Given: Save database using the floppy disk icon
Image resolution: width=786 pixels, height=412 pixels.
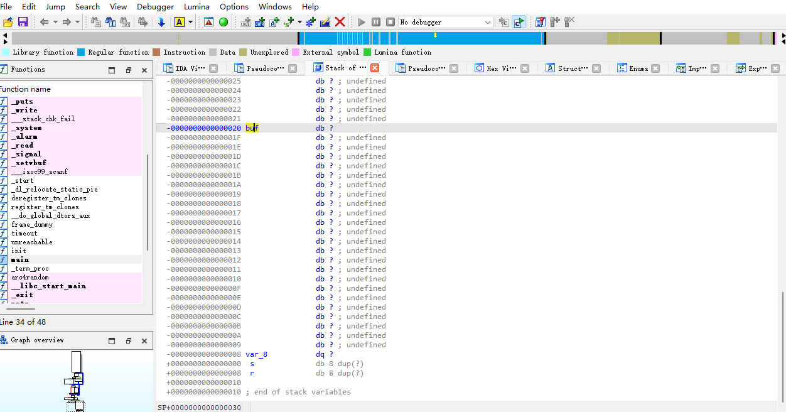Looking at the screenshot, I should 23,22.
